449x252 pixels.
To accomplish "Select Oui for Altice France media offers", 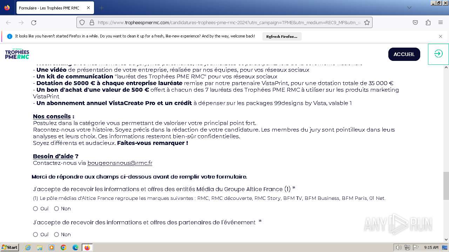I will coord(35,209).
